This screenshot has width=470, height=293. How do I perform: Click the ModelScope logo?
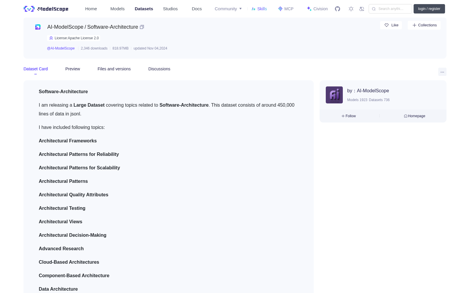(x=46, y=9)
